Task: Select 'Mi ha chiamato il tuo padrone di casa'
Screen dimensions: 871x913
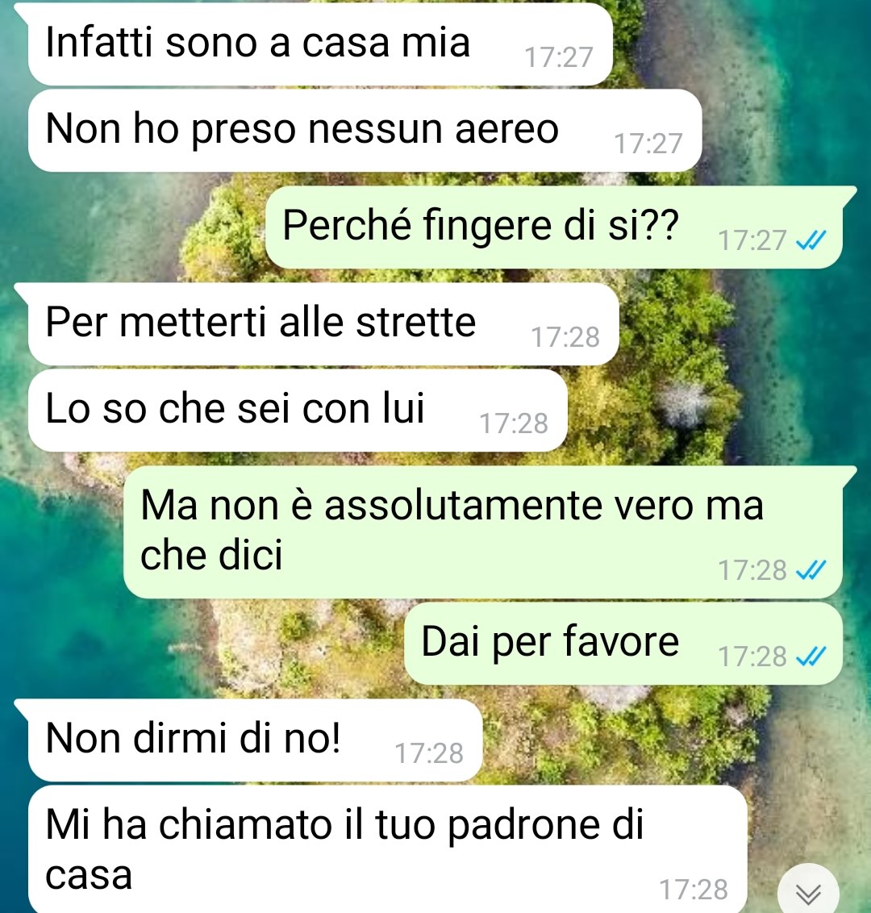Action: click(387, 849)
